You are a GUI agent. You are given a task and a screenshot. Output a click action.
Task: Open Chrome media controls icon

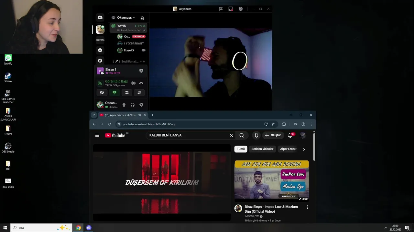[295, 124]
